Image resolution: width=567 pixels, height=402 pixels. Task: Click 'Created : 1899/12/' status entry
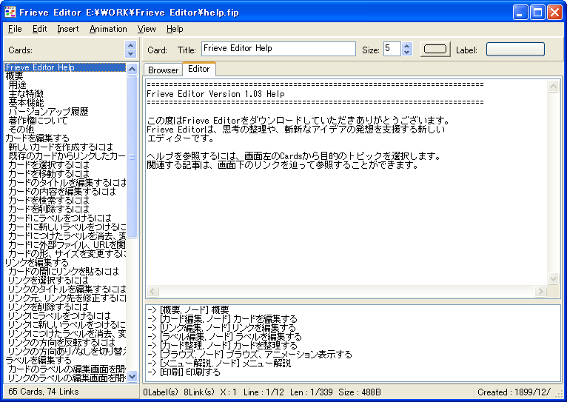coord(514,392)
